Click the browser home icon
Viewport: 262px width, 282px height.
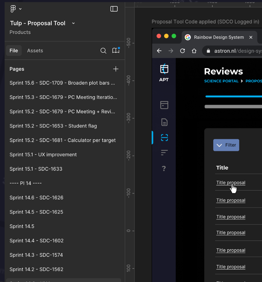(x=194, y=51)
